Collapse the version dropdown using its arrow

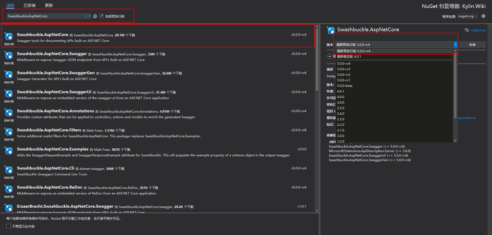(455, 45)
